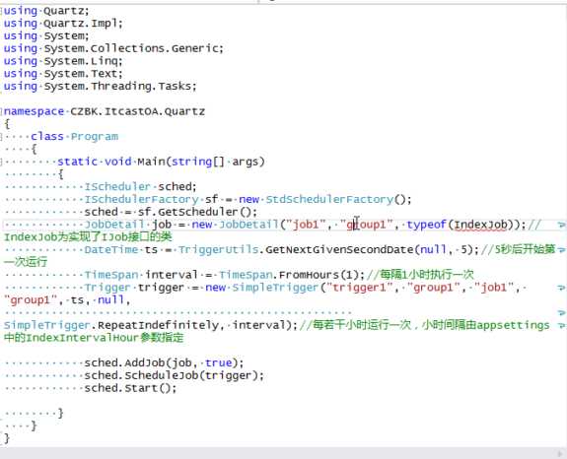Click the "ISchedulerFactory" type
567x459 pixels.
pos(141,199)
